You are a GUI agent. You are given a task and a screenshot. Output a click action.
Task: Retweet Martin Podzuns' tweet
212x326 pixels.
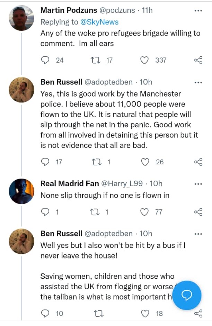94,60
